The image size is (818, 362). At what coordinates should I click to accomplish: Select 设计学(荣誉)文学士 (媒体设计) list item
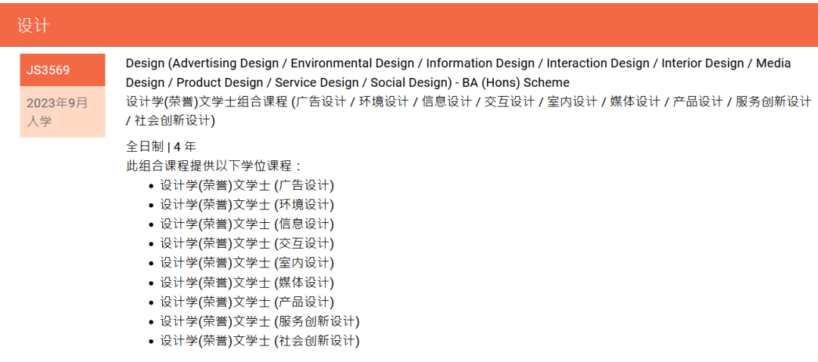[x=246, y=283]
